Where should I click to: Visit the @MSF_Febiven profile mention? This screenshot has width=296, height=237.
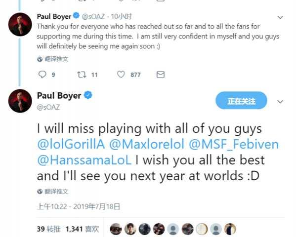pyautogui.click(x=234, y=145)
